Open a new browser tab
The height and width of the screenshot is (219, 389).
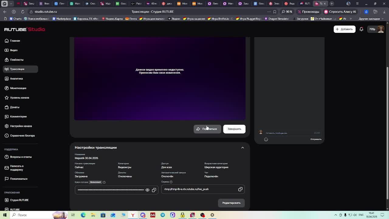[x=332, y=4]
